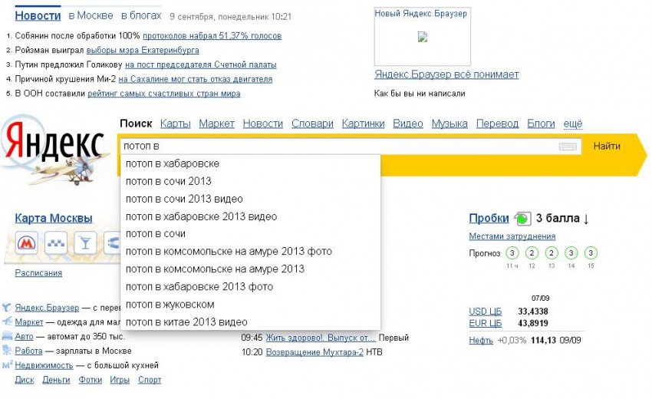Pick suggestion 'потоп в жуковском'
The image size is (652, 399).
170,305
